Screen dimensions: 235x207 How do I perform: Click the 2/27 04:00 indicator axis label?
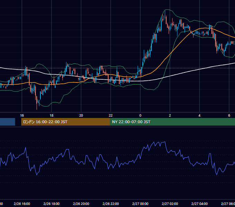[x=199, y=204]
